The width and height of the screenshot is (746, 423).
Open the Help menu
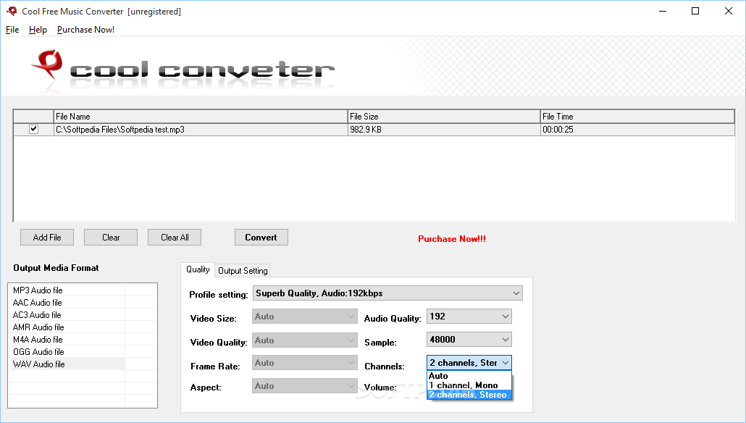[38, 30]
